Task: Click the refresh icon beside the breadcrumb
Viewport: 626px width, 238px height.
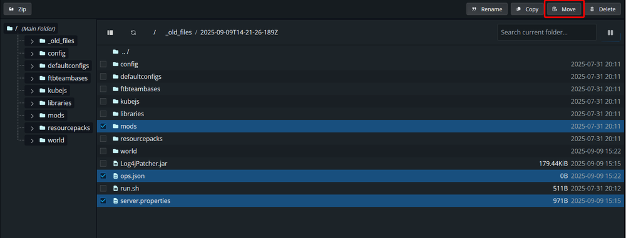Action: pyautogui.click(x=133, y=32)
